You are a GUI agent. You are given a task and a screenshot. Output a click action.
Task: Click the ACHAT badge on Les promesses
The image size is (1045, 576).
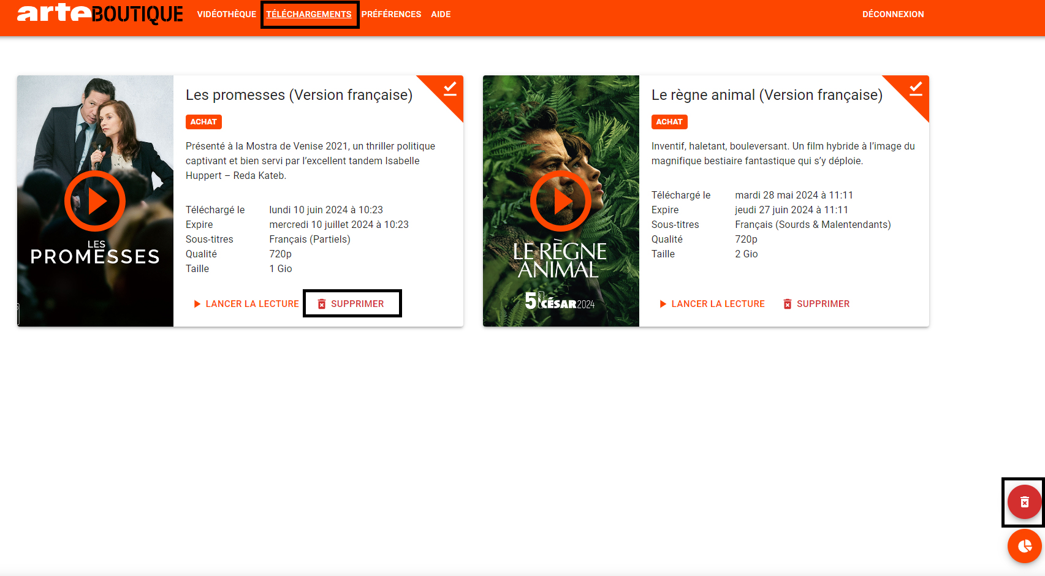tap(203, 122)
